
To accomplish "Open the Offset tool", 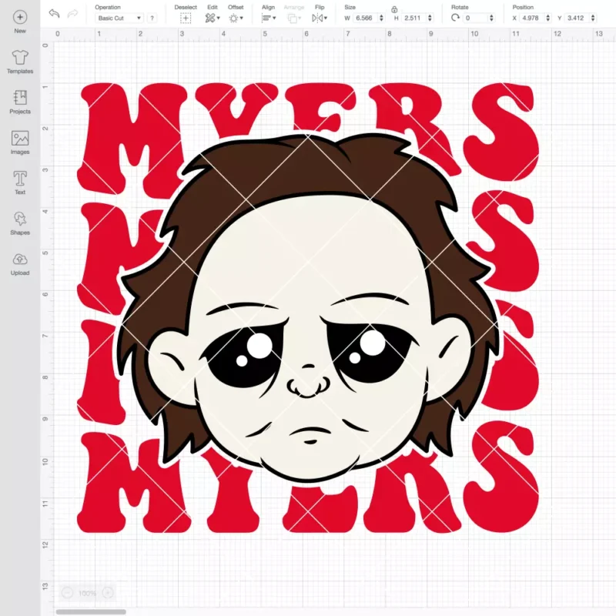I will pos(236,18).
